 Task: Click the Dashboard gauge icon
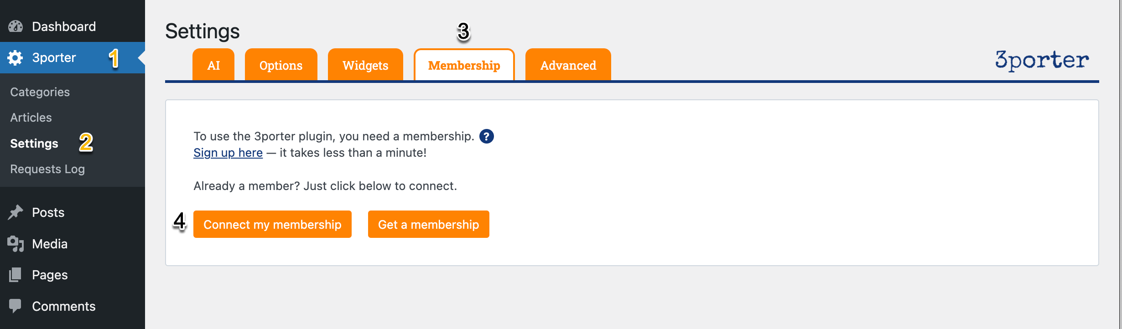click(16, 26)
